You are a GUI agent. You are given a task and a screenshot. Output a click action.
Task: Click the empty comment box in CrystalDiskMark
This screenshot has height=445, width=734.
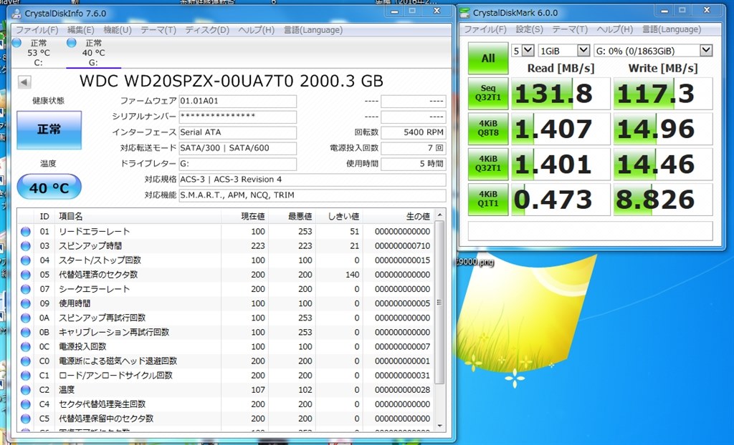(x=591, y=231)
